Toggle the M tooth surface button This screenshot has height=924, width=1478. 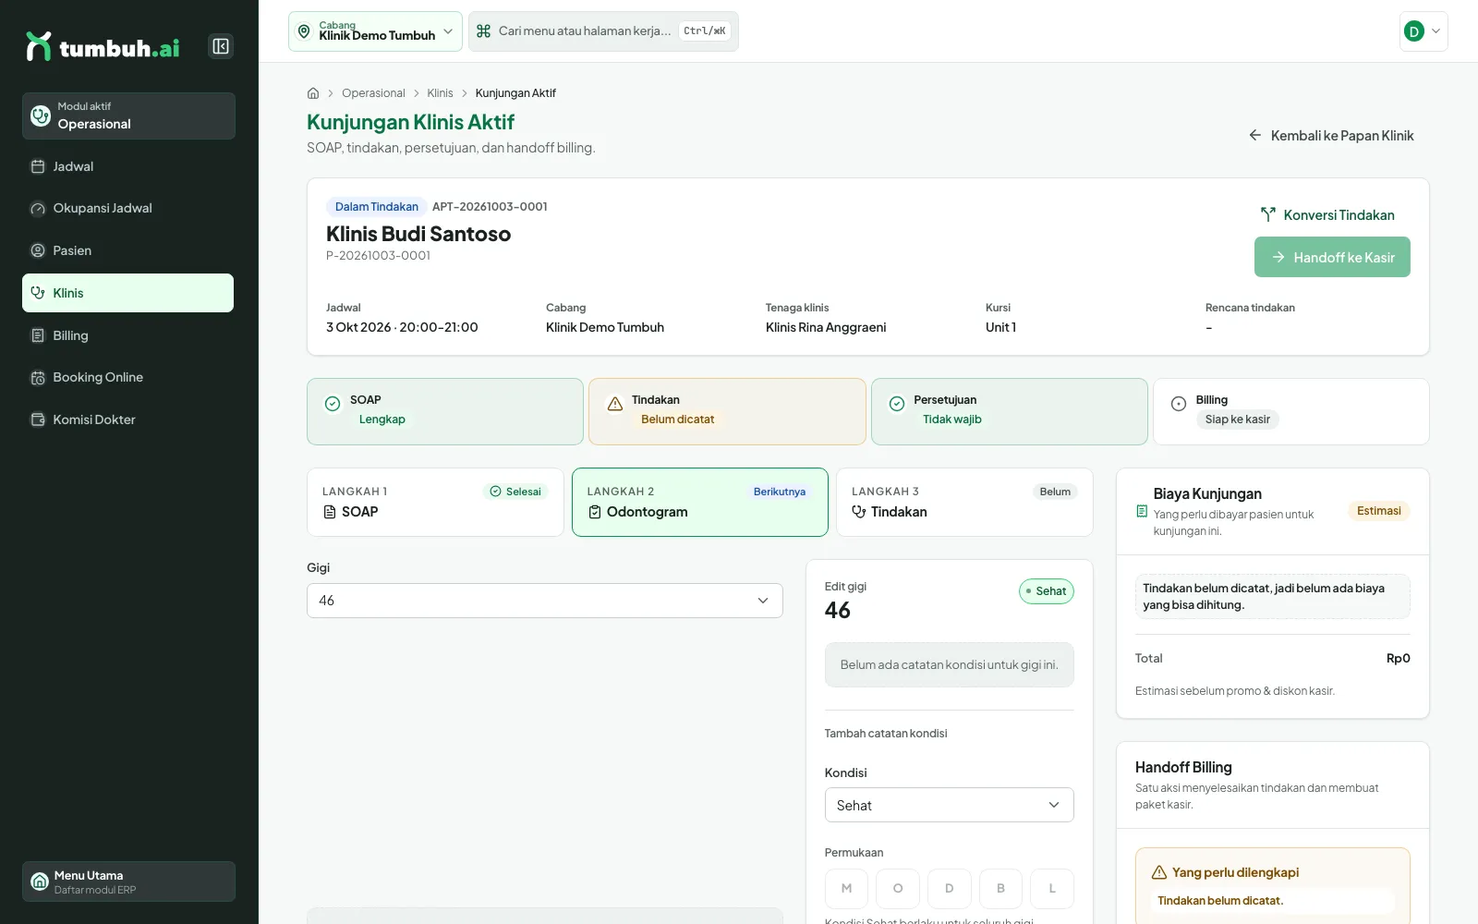tap(846, 888)
